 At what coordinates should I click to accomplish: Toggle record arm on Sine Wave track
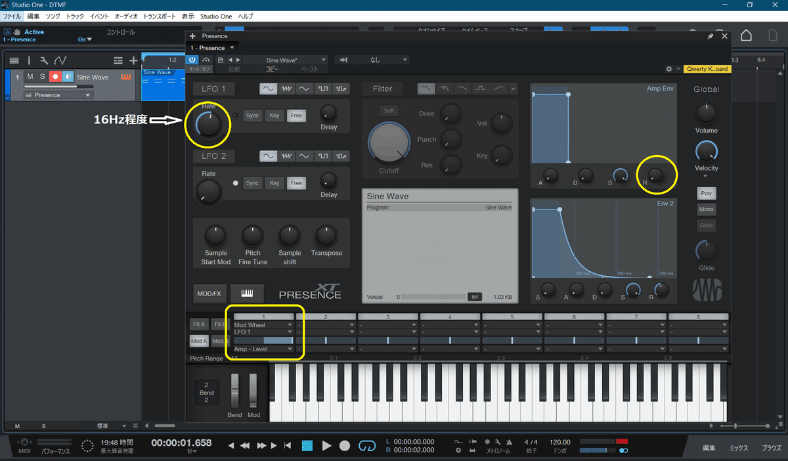point(55,77)
